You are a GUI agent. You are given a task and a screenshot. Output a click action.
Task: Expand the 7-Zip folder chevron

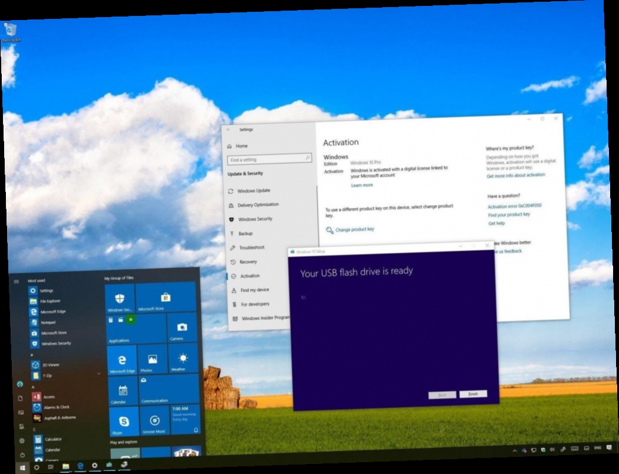[x=98, y=374]
